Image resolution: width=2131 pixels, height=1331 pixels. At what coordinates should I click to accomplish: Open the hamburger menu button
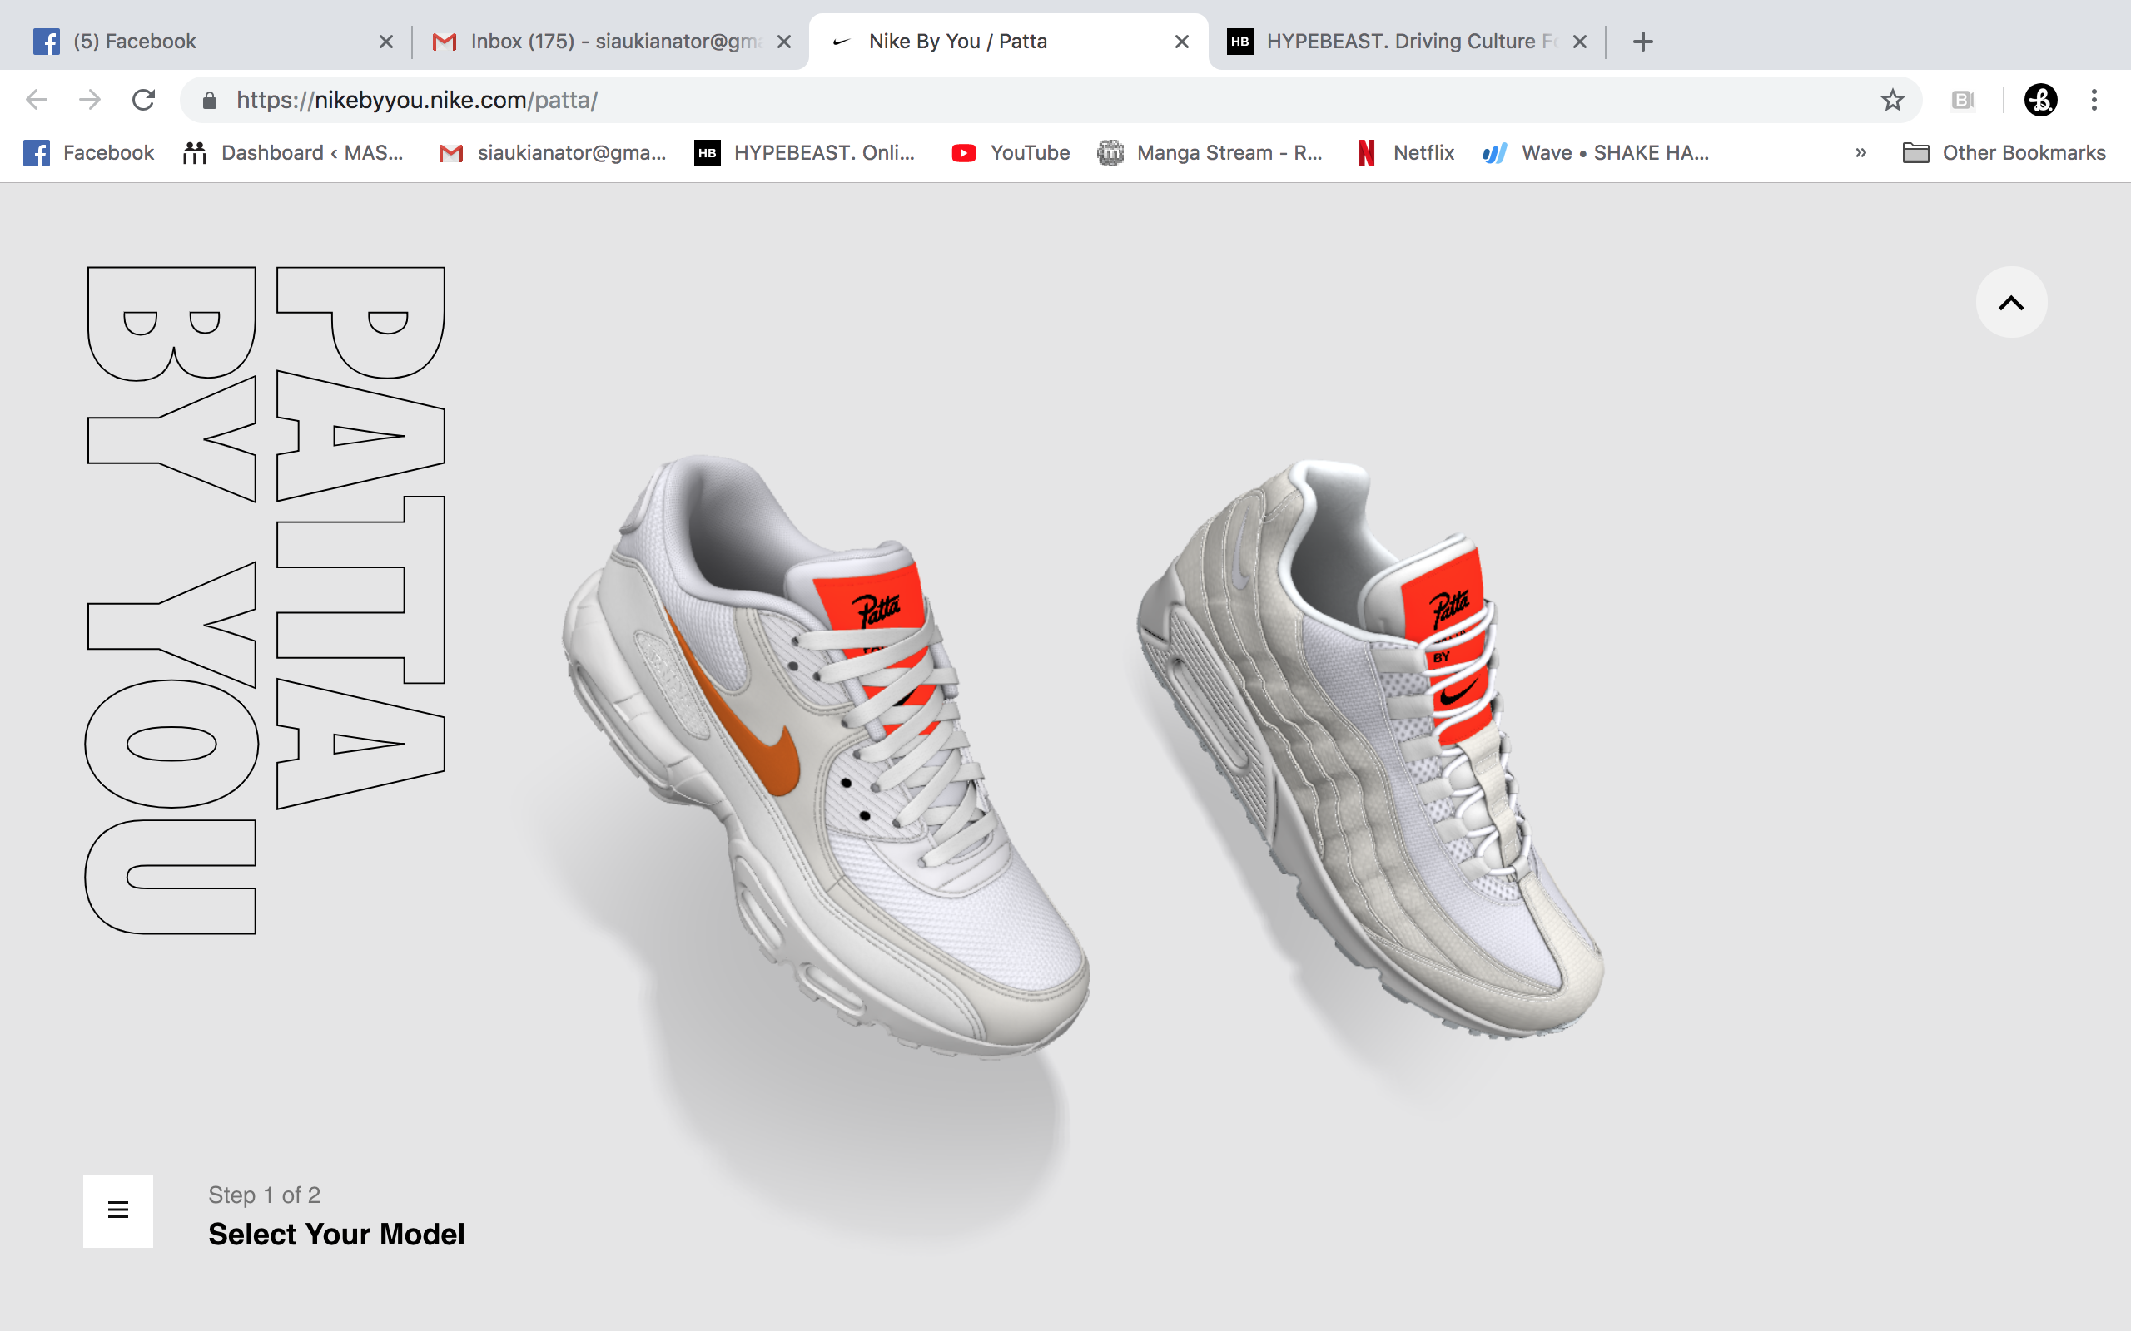click(118, 1210)
